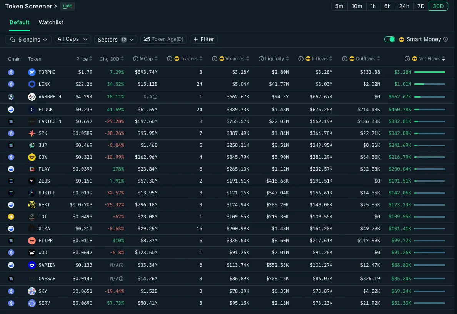
Task: Select the 10m timeframe
Action: [x=357, y=6]
